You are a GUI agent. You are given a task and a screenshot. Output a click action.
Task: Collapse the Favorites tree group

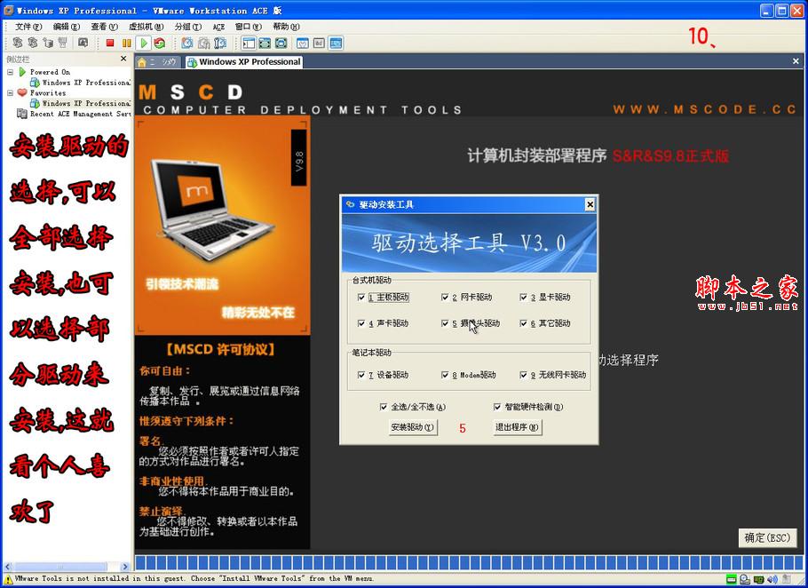(x=12, y=92)
